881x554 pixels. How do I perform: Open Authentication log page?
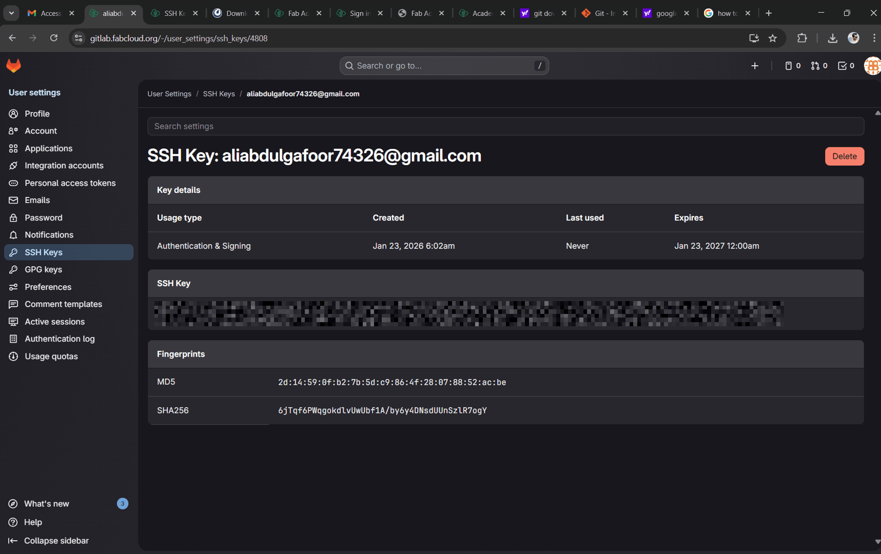(x=69, y=339)
